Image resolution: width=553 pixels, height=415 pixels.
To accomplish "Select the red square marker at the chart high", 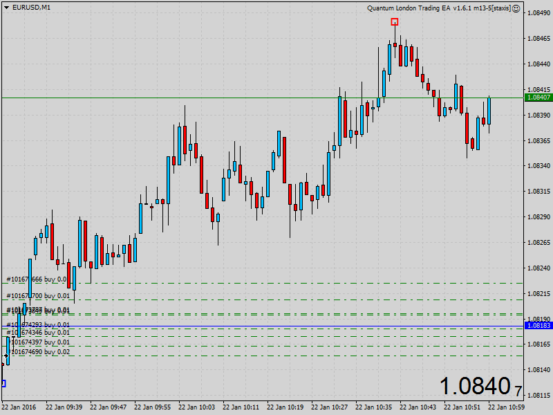I will 395,22.
